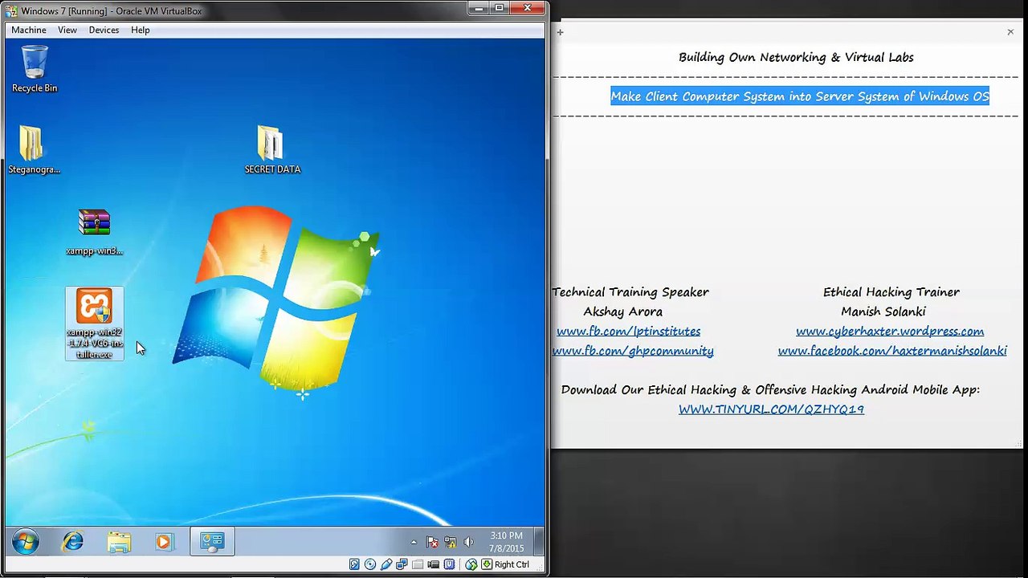Viewport: 1028px width, 578px height.
Task: Open the Action Center flag tray icon
Action: click(x=432, y=542)
